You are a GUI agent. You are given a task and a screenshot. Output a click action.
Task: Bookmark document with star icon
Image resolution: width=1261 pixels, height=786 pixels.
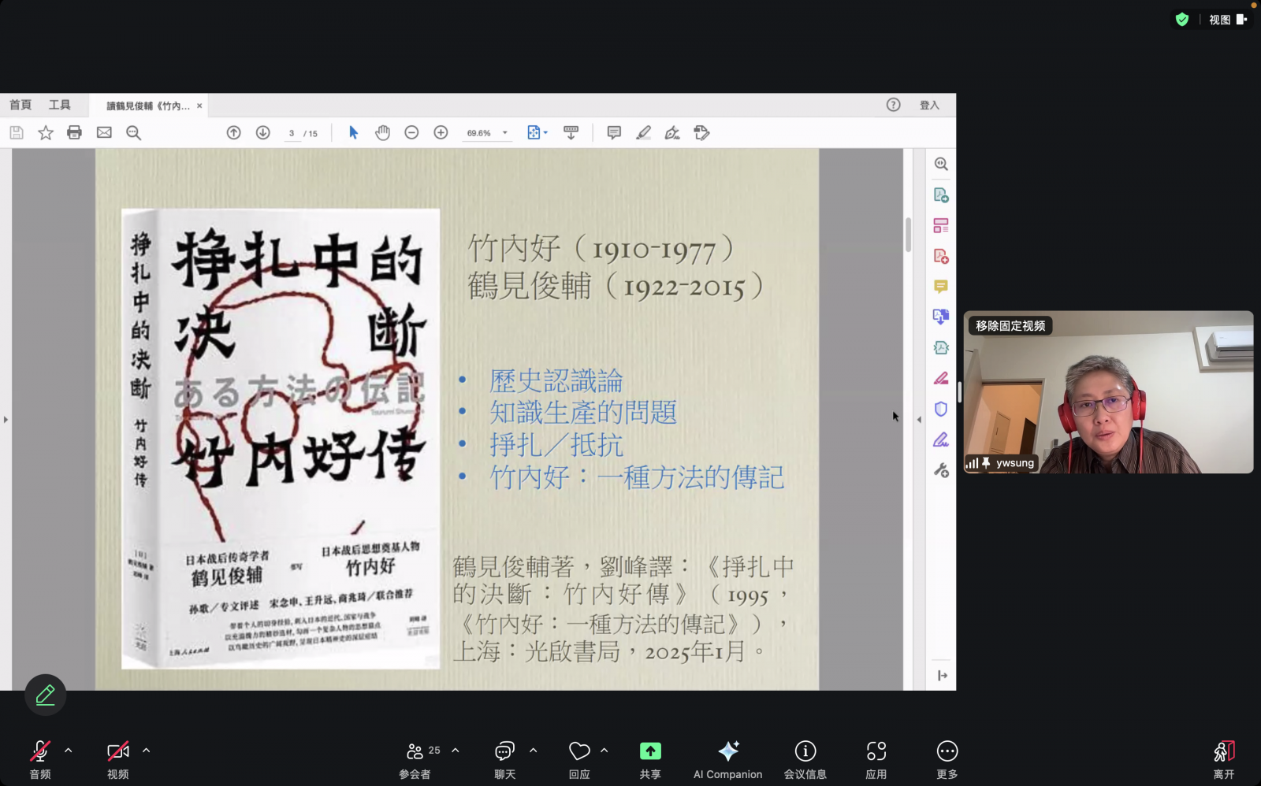click(46, 133)
